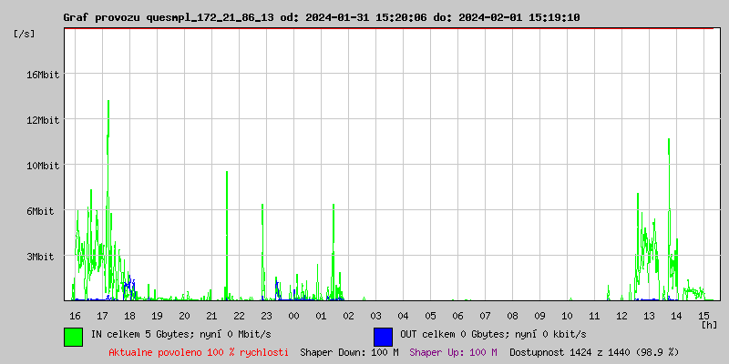729x364 pixels.
Task: Select the graph title text at top
Action: coord(321,17)
